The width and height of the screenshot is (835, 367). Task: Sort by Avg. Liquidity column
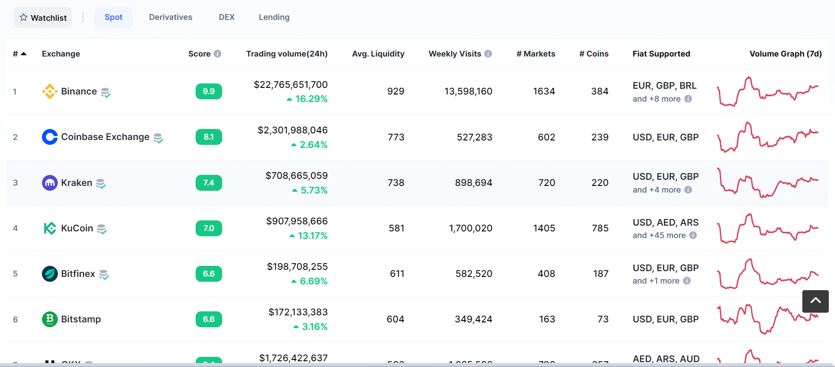(x=378, y=54)
